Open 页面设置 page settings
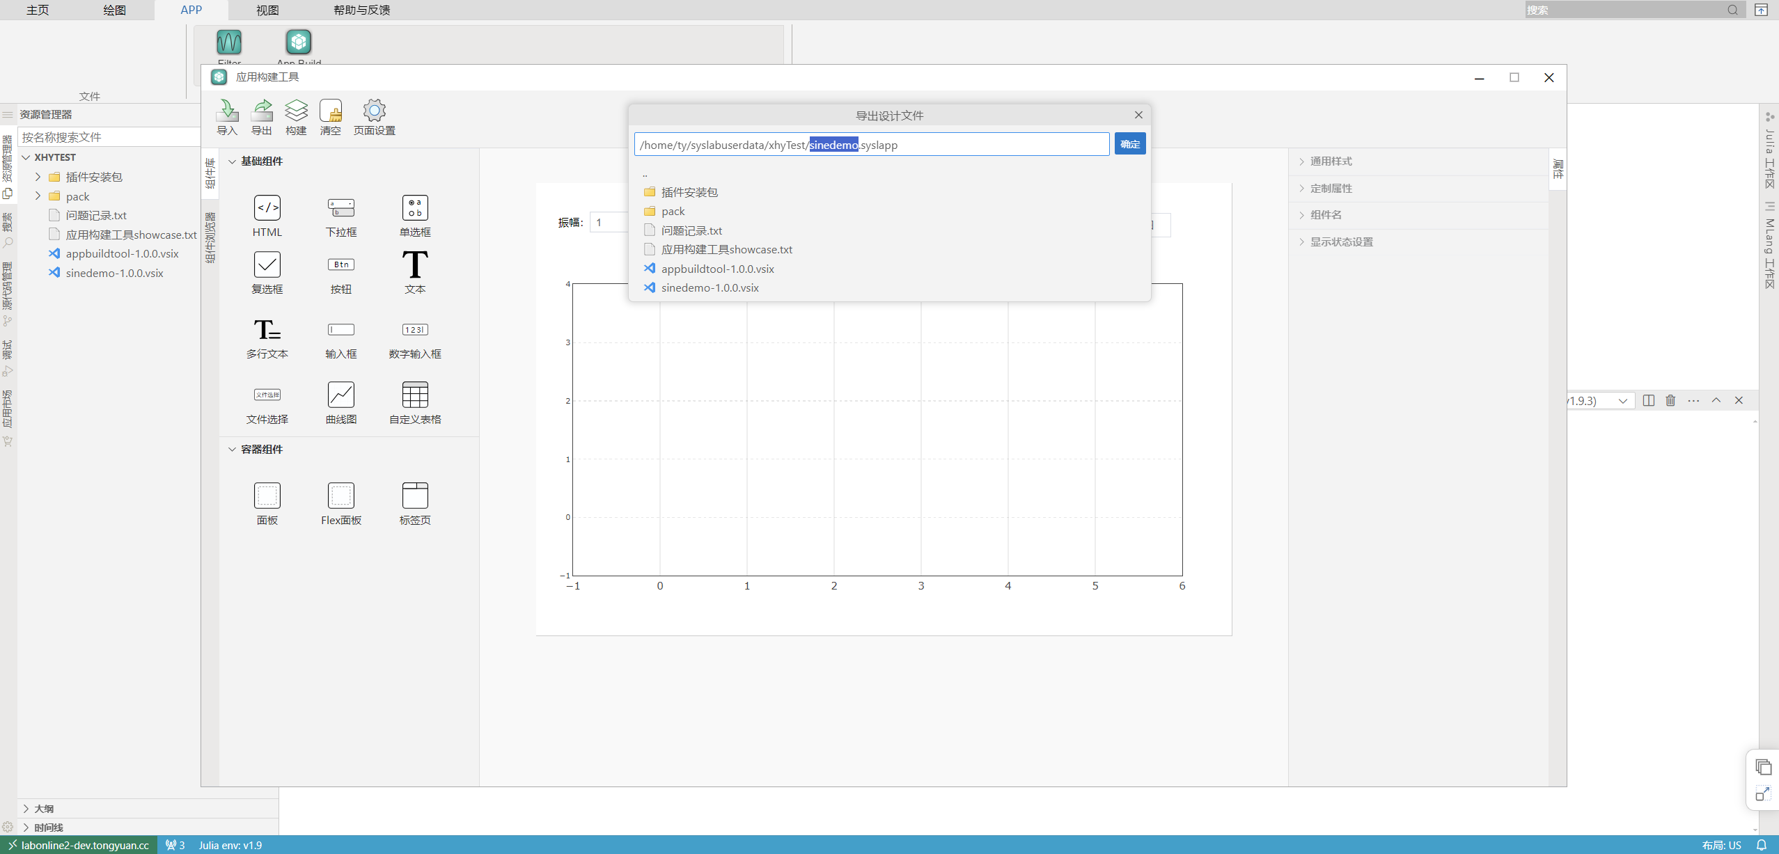Screen dimensions: 1779x854 coord(374,111)
